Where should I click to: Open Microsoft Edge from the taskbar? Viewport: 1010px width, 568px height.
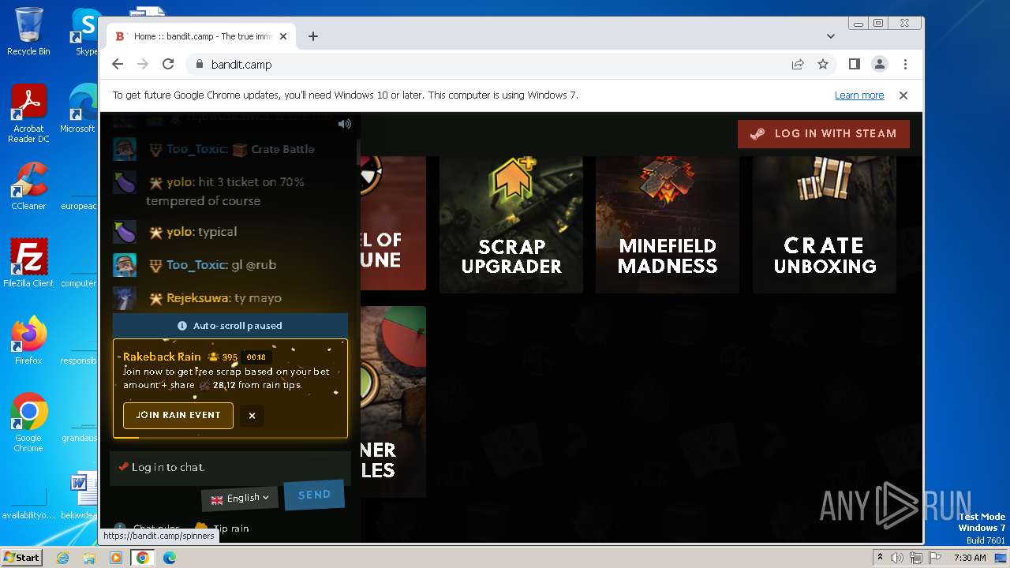(x=170, y=558)
